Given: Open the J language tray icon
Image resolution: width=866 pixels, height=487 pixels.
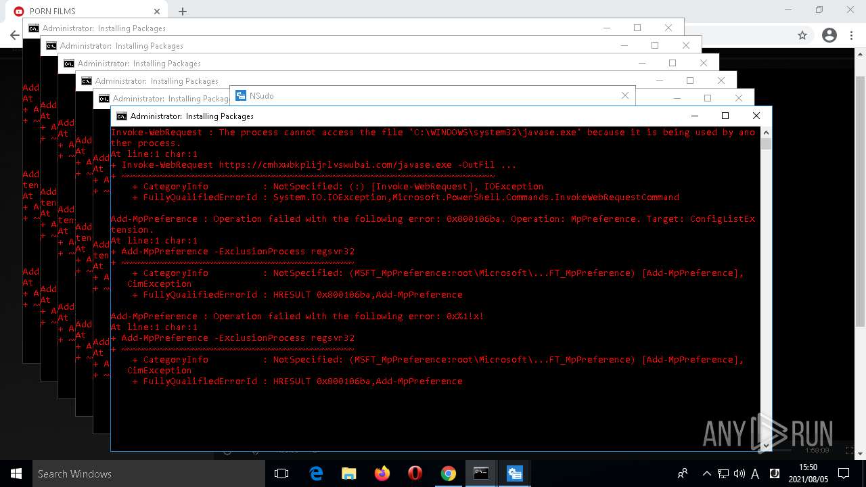Looking at the screenshot, I should pos(775,473).
